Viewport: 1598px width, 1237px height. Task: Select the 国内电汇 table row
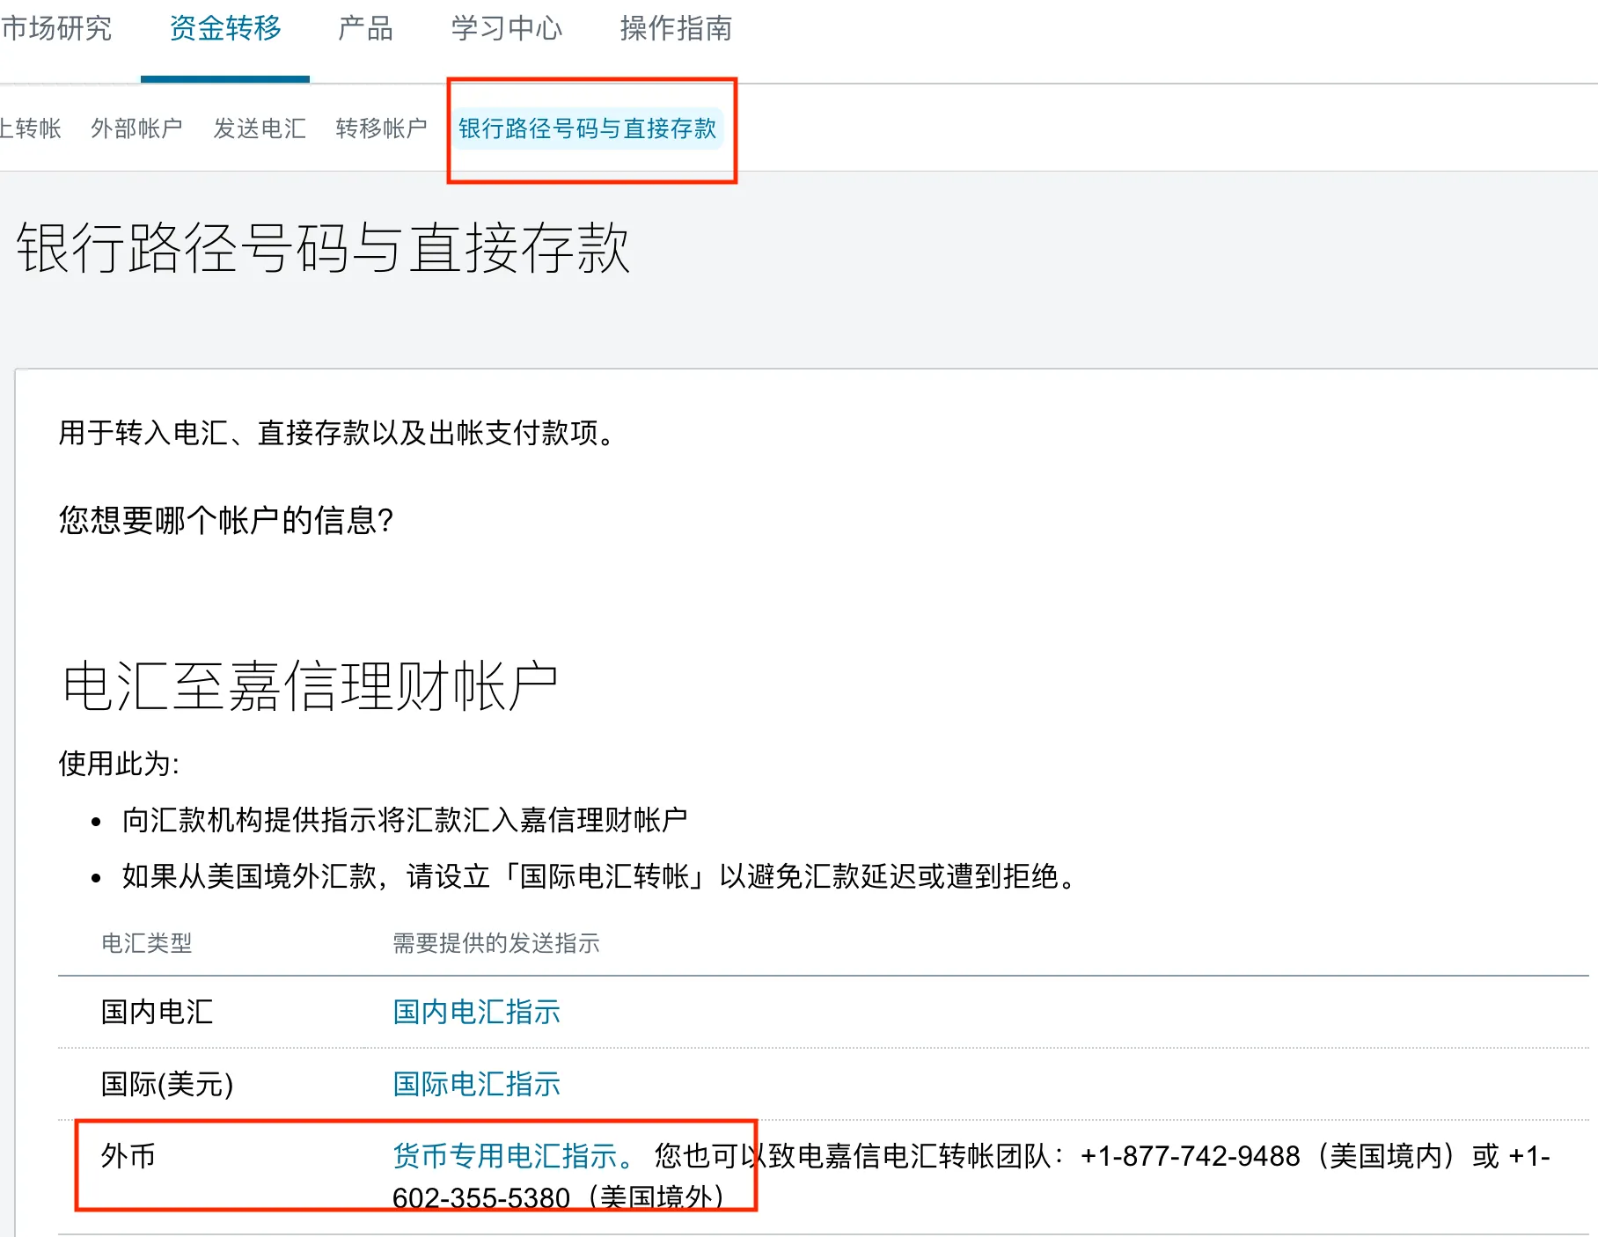tap(158, 1012)
